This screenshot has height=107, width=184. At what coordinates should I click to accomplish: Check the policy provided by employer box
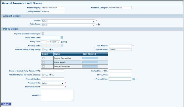coord(43,34)
